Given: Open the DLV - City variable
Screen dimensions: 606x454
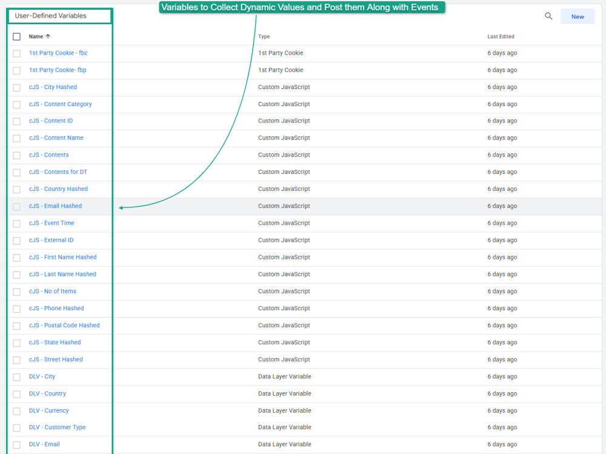Looking at the screenshot, I should click(x=42, y=376).
